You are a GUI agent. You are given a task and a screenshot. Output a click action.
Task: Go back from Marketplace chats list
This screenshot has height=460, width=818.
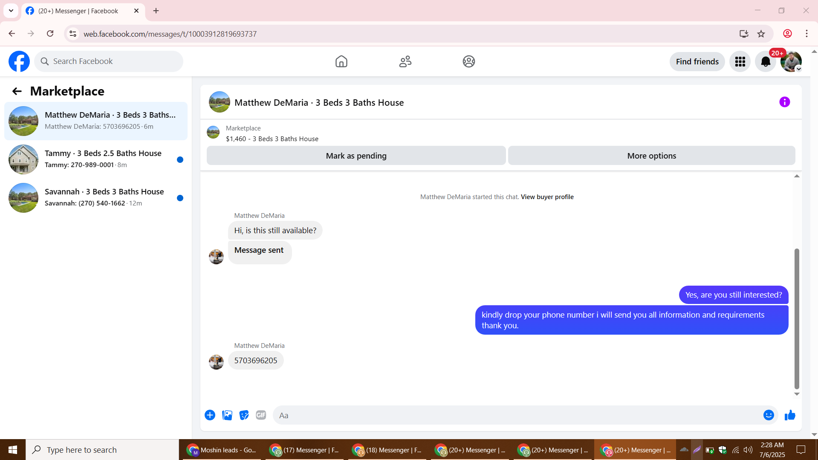coord(17,91)
